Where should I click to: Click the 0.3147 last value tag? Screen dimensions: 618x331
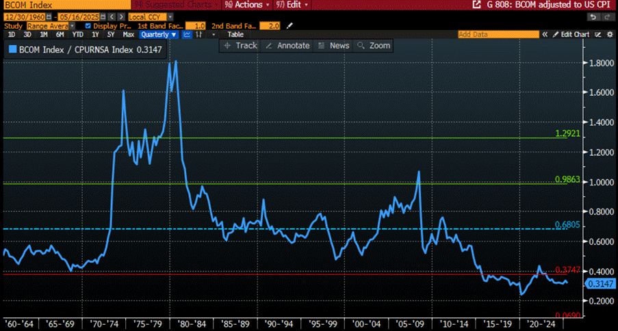click(x=599, y=283)
